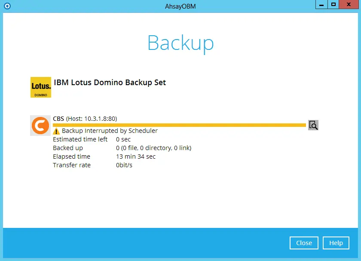The height and width of the screenshot is (261, 361).
Task: Click the warning triangle next to interrupted message
Action: 56,132
